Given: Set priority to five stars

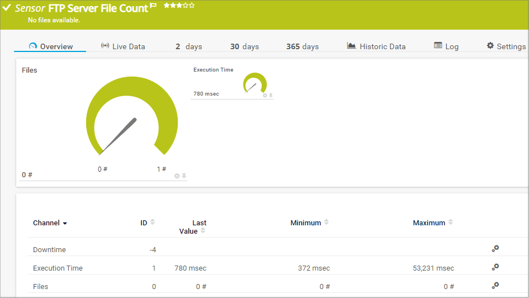Looking at the screenshot, I should (192, 6).
